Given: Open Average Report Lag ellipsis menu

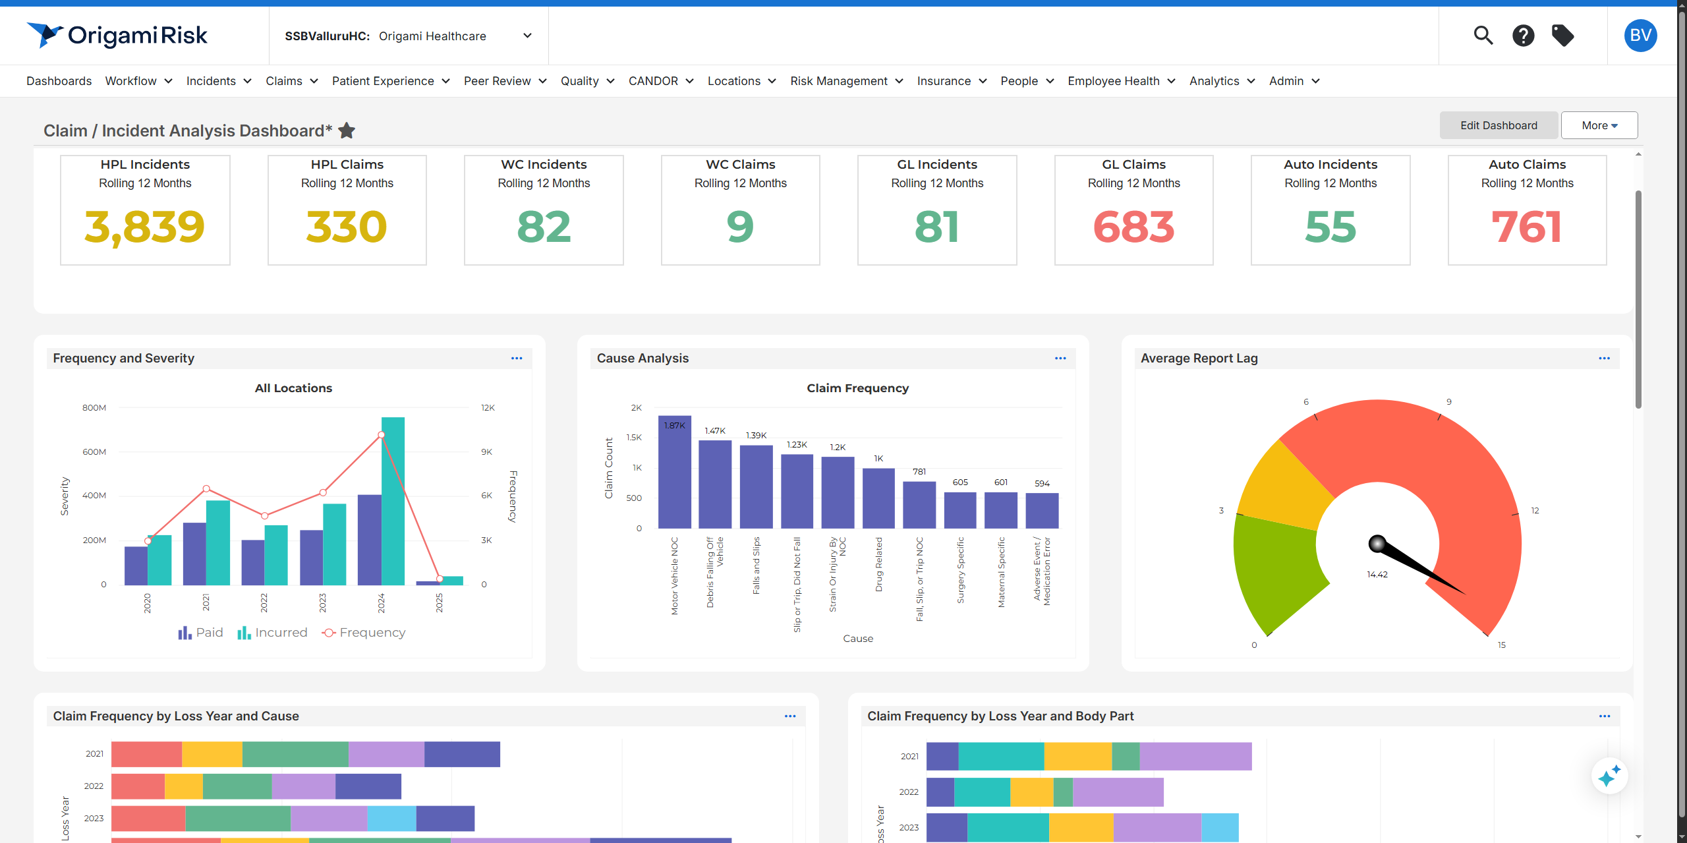Looking at the screenshot, I should coord(1604,358).
